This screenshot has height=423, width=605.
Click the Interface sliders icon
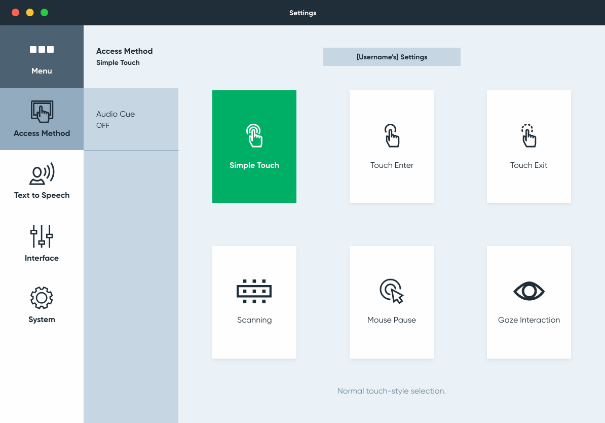coord(42,236)
